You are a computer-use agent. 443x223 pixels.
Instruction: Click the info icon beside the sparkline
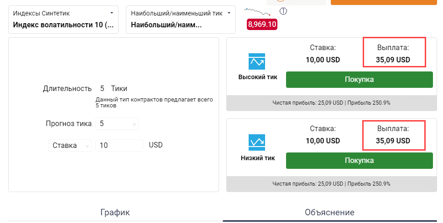(x=283, y=11)
